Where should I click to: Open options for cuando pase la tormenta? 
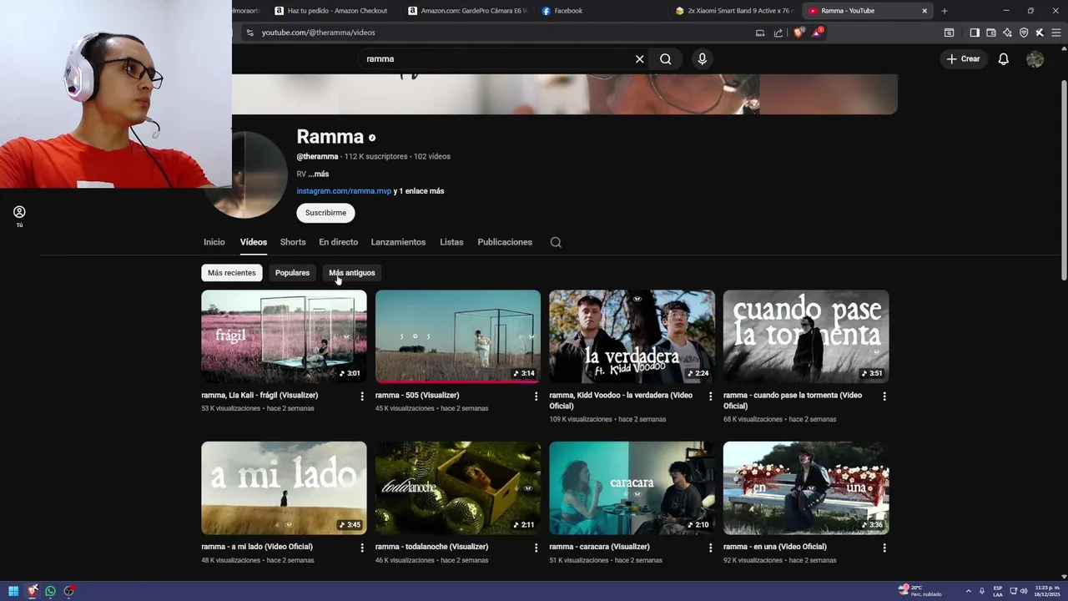pos(884,396)
